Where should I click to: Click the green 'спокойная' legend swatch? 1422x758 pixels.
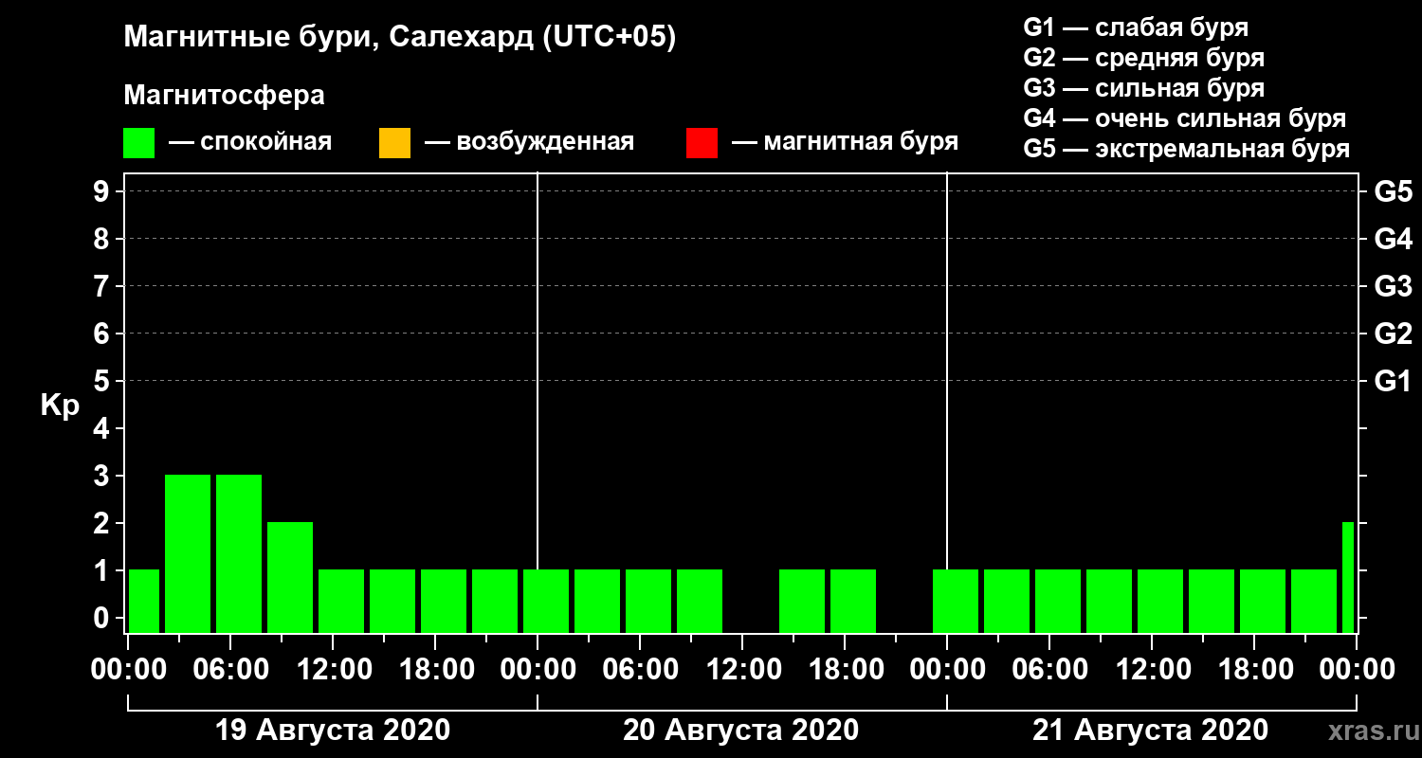coord(138,143)
